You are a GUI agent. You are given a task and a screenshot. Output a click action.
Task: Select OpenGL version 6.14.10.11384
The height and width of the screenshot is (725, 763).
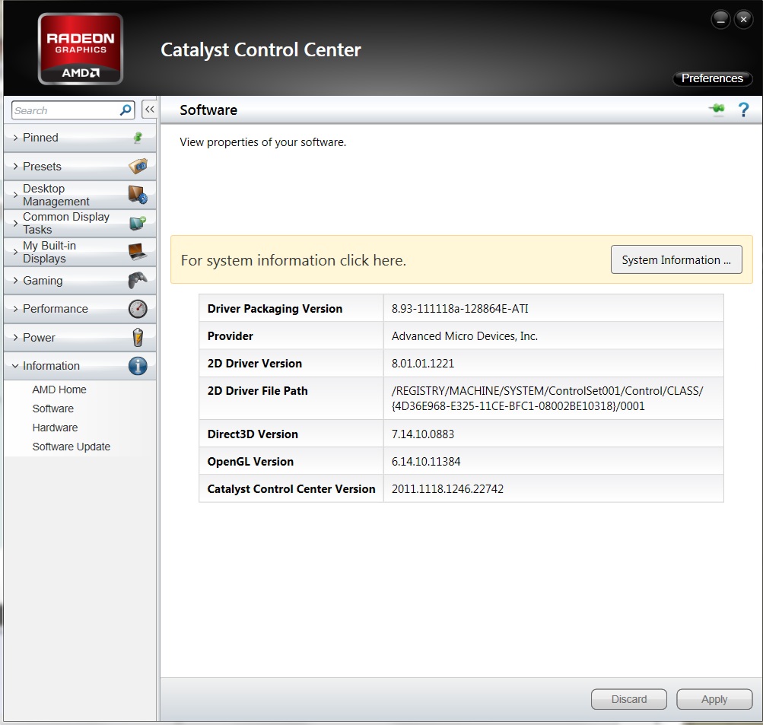pyautogui.click(x=426, y=461)
